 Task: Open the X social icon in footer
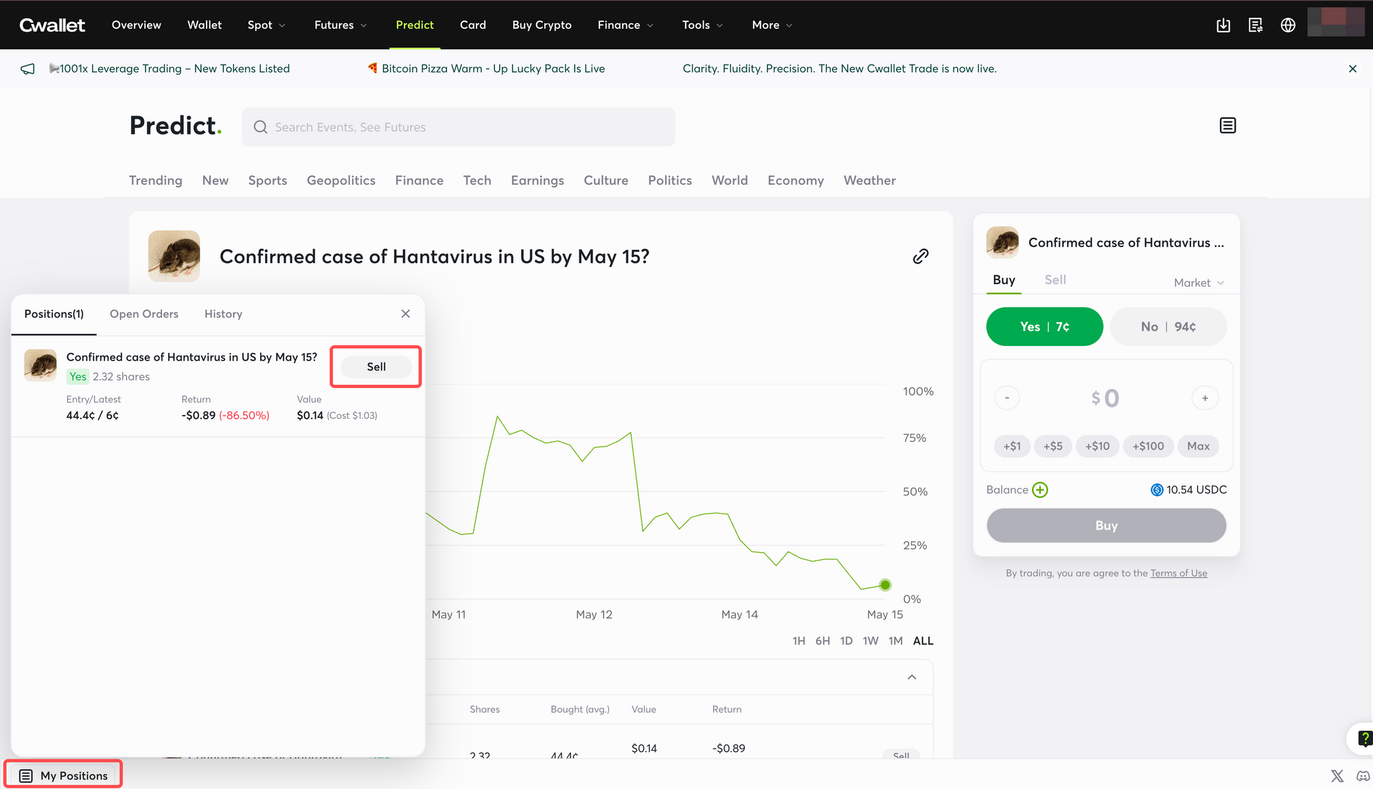pos(1337,776)
